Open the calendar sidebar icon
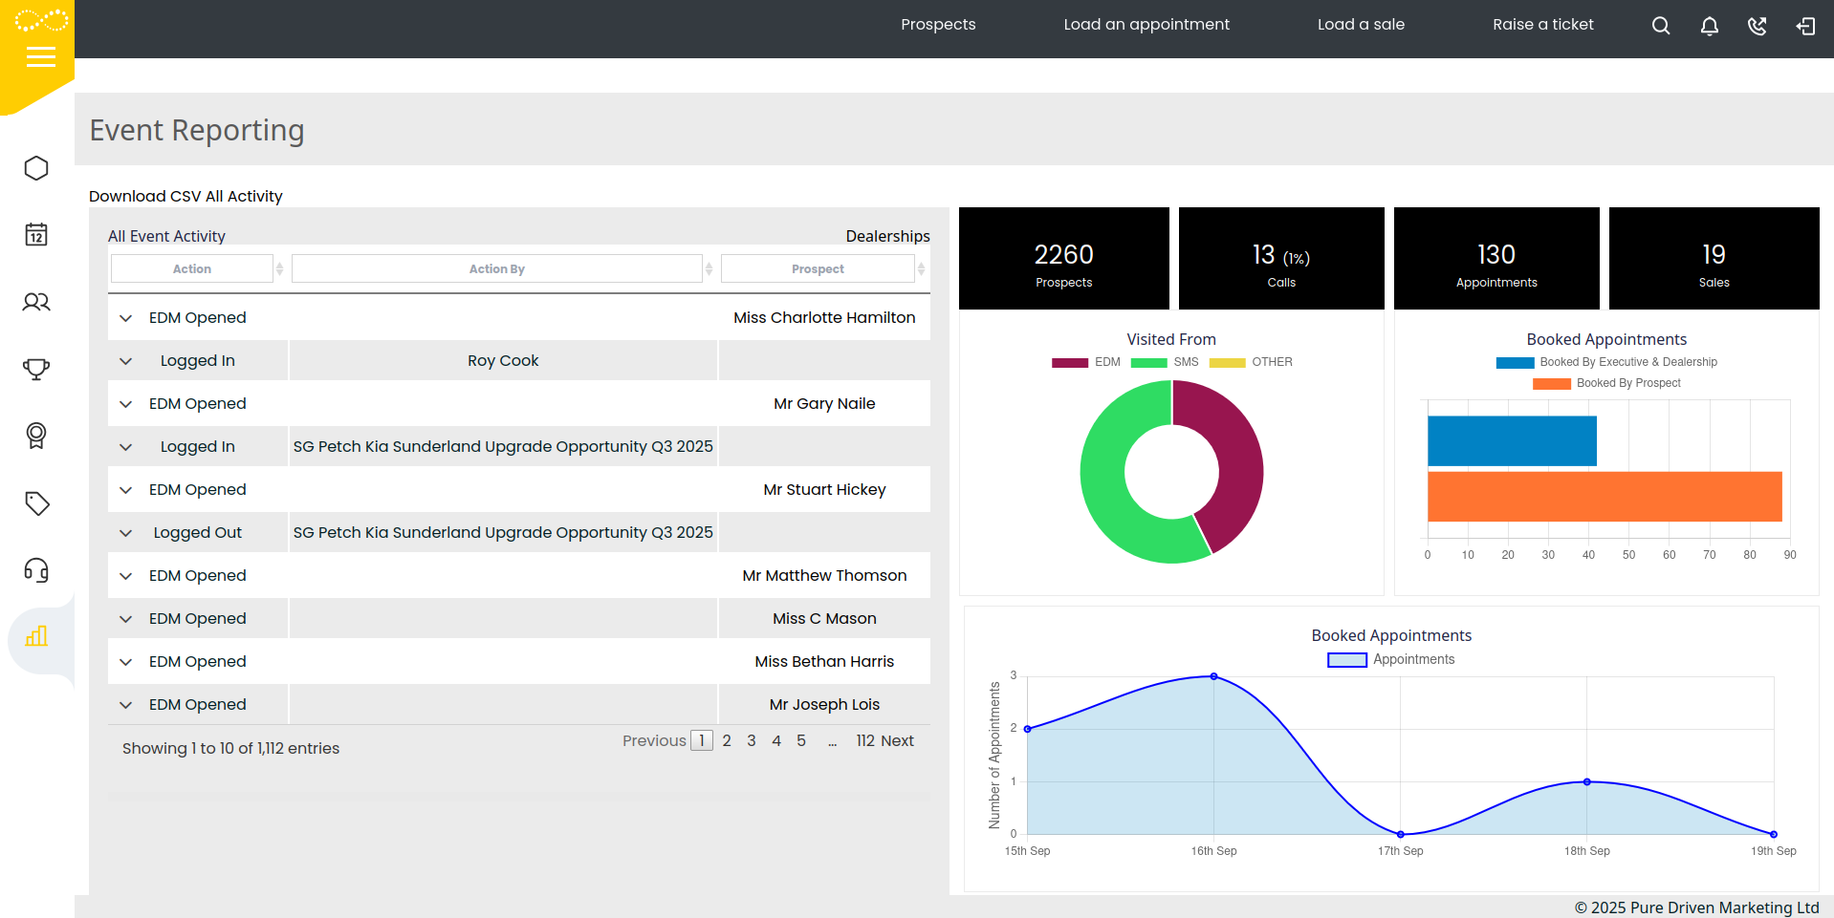This screenshot has width=1834, height=918. (x=36, y=235)
